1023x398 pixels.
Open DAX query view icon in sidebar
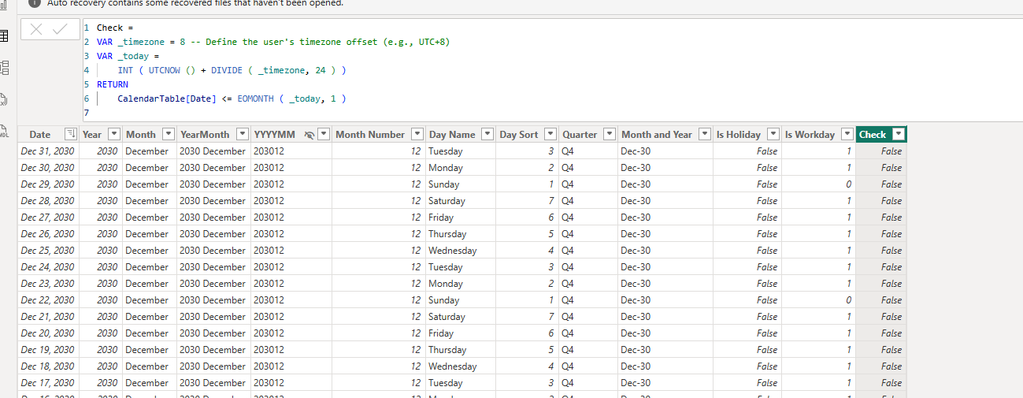(4, 99)
